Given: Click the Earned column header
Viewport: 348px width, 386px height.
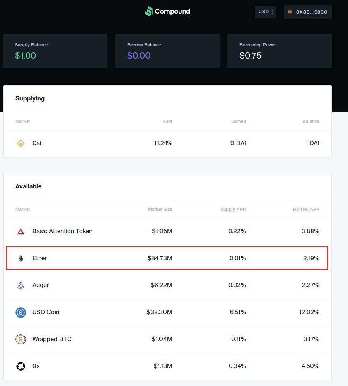Looking at the screenshot, I should click(238, 121).
